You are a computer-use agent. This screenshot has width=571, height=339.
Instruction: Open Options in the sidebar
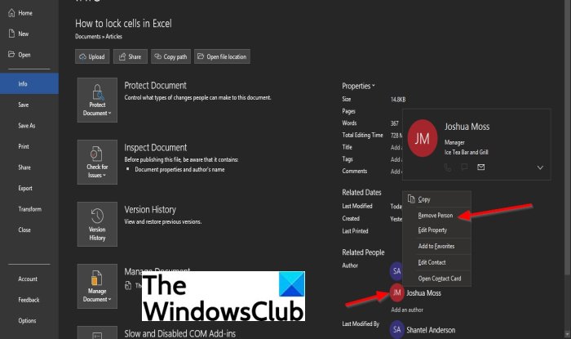[x=27, y=320]
